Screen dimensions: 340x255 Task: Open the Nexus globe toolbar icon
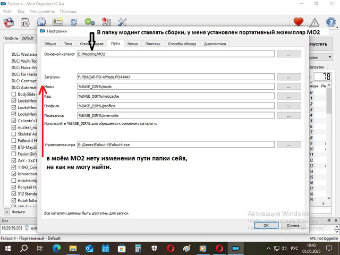click(41, 22)
